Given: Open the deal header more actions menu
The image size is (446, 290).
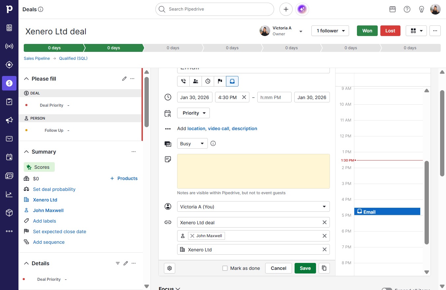Looking at the screenshot, I should tap(435, 31).
